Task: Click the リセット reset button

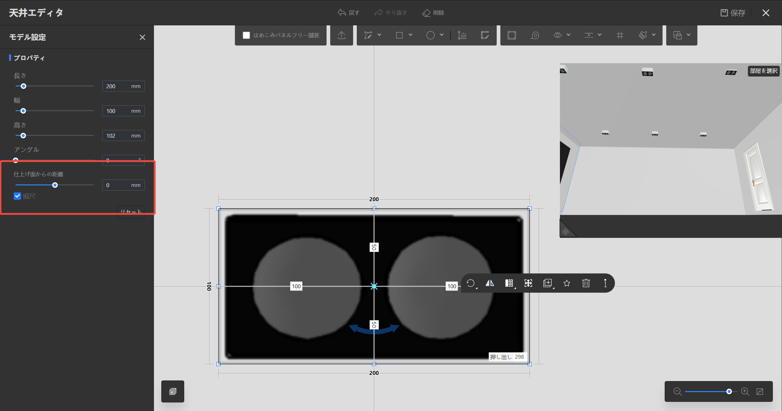Action: [131, 212]
